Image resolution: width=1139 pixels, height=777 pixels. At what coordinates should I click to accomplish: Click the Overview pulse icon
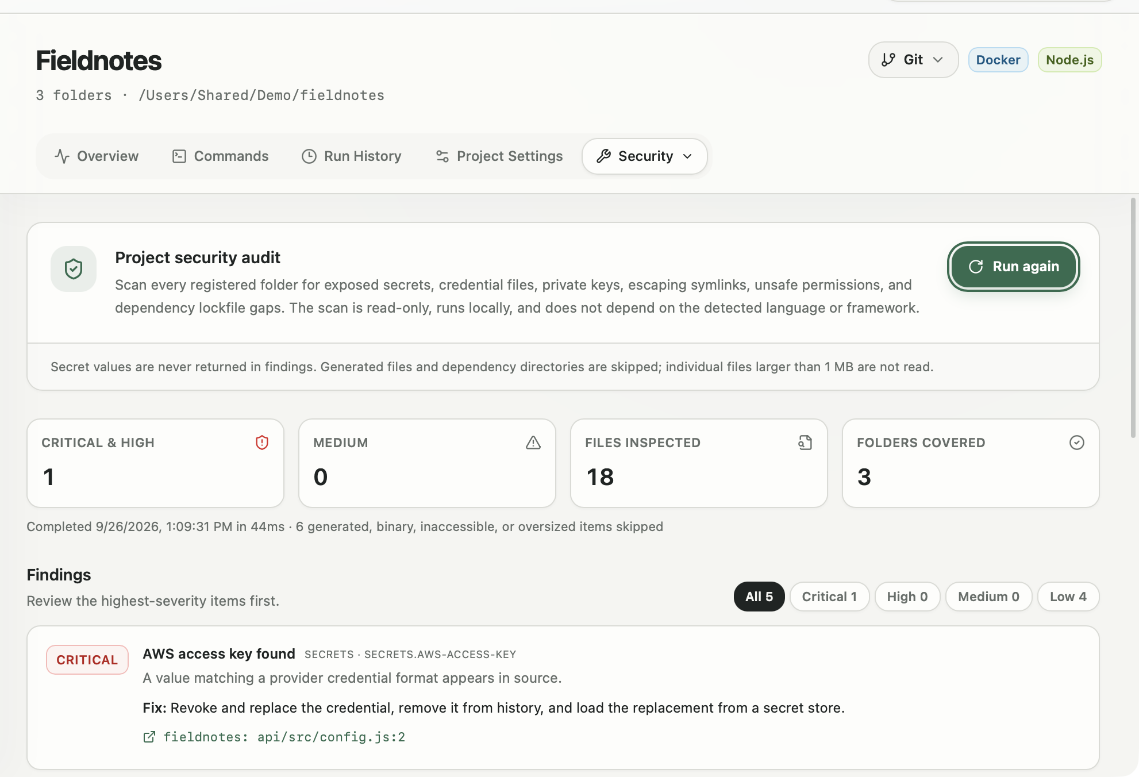click(x=62, y=156)
